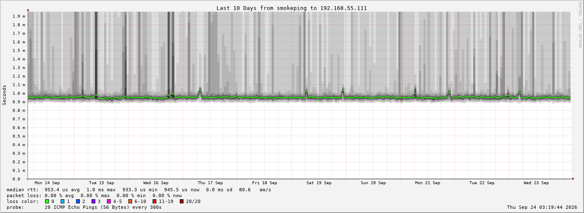Click the red 11-19 loss swatch

155,201
